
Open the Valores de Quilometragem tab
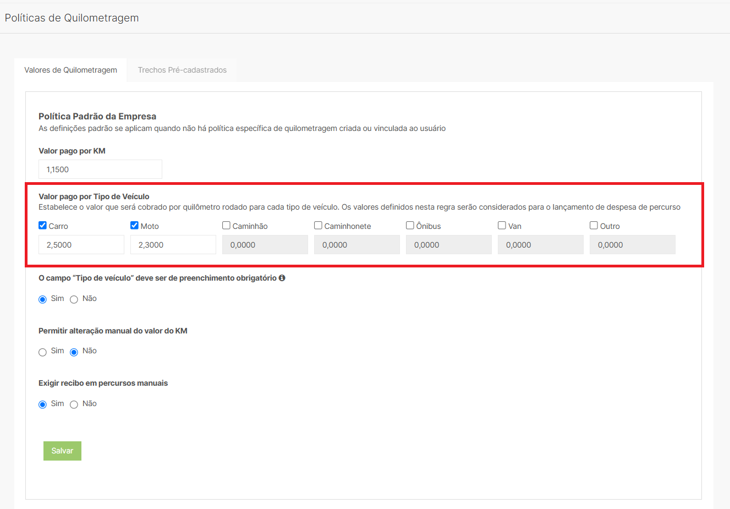pos(70,70)
